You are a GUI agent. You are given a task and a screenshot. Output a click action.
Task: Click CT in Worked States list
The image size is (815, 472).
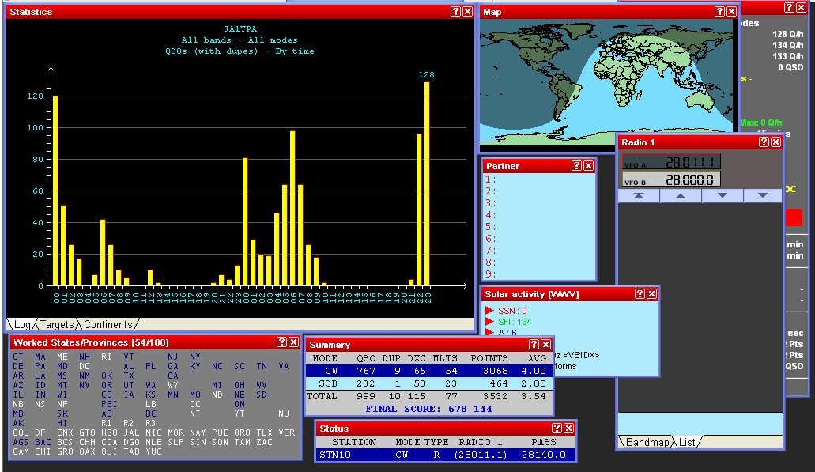tap(18, 357)
